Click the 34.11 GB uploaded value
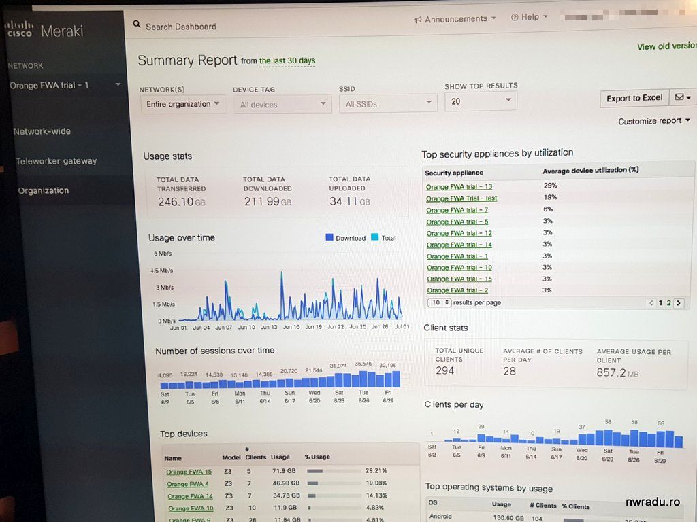 click(349, 201)
